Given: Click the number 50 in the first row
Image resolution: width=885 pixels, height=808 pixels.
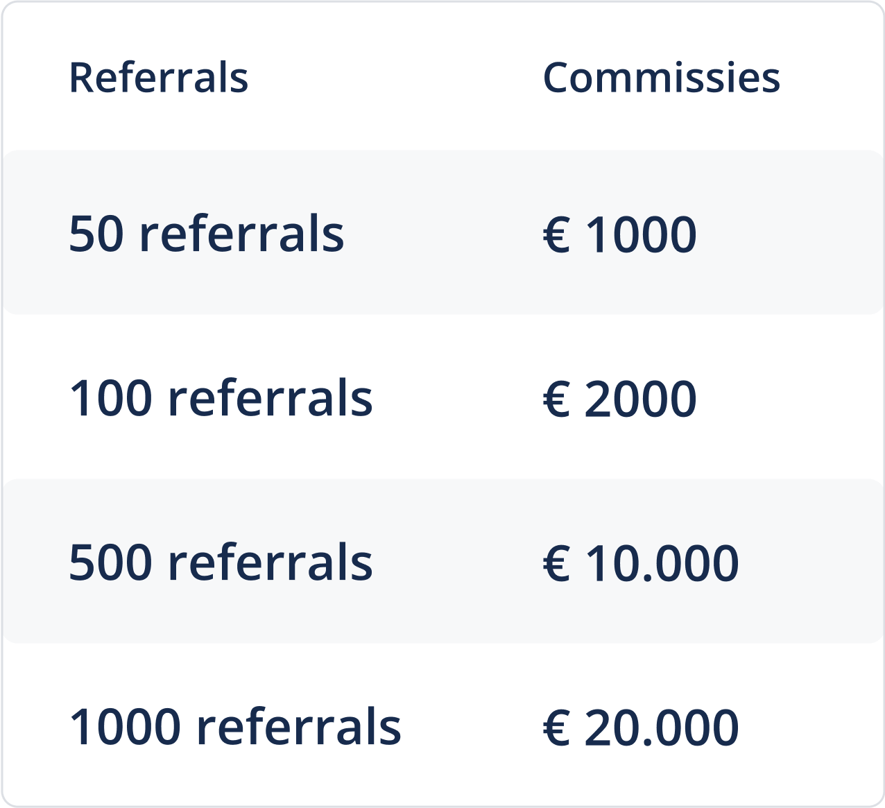Looking at the screenshot, I should (96, 234).
